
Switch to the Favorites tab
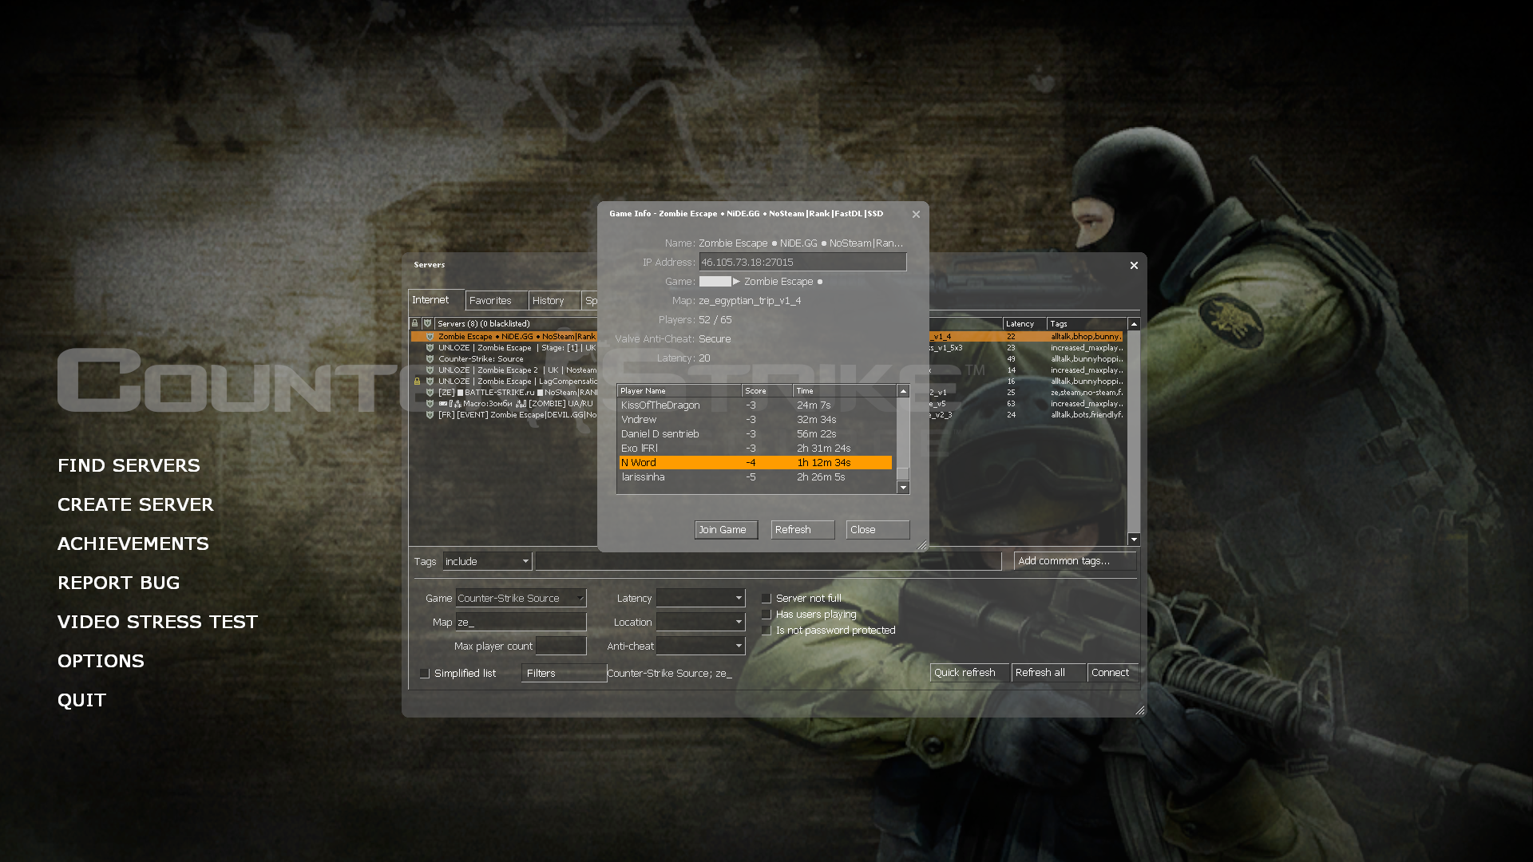(496, 301)
